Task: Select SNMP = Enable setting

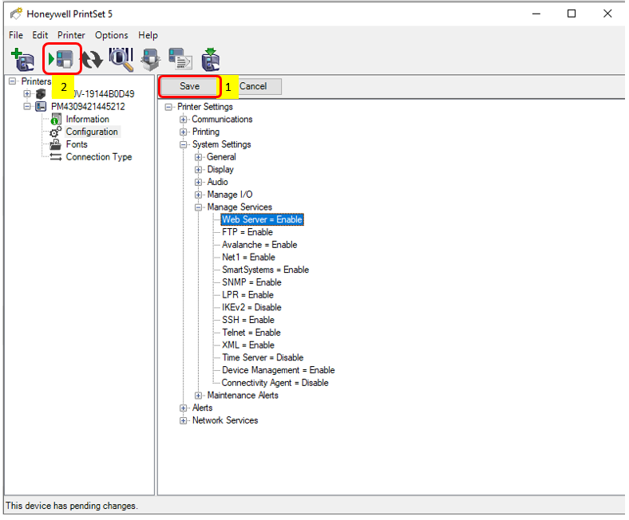Action: [x=252, y=282]
